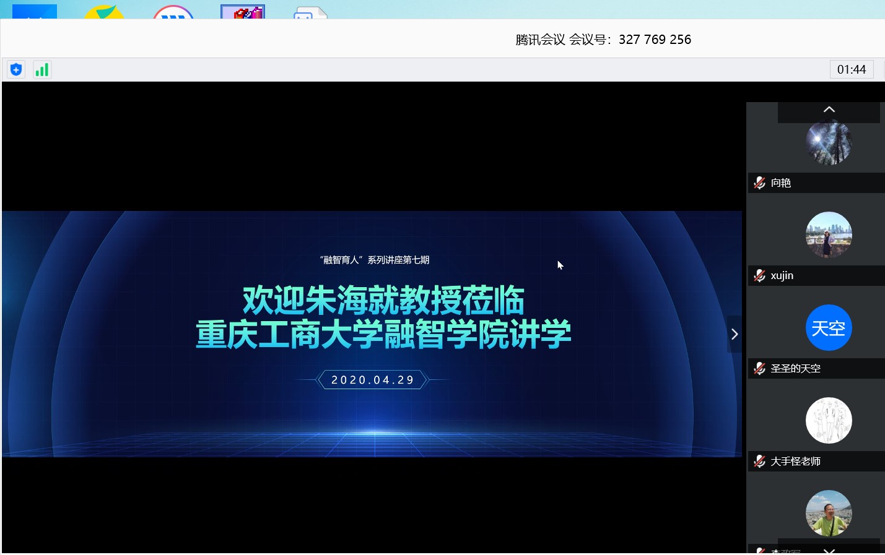Click muted mic icon beside 大手怪老师
This screenshot has height=555, width=885.
pyautogui.click(x=759, y=461)
